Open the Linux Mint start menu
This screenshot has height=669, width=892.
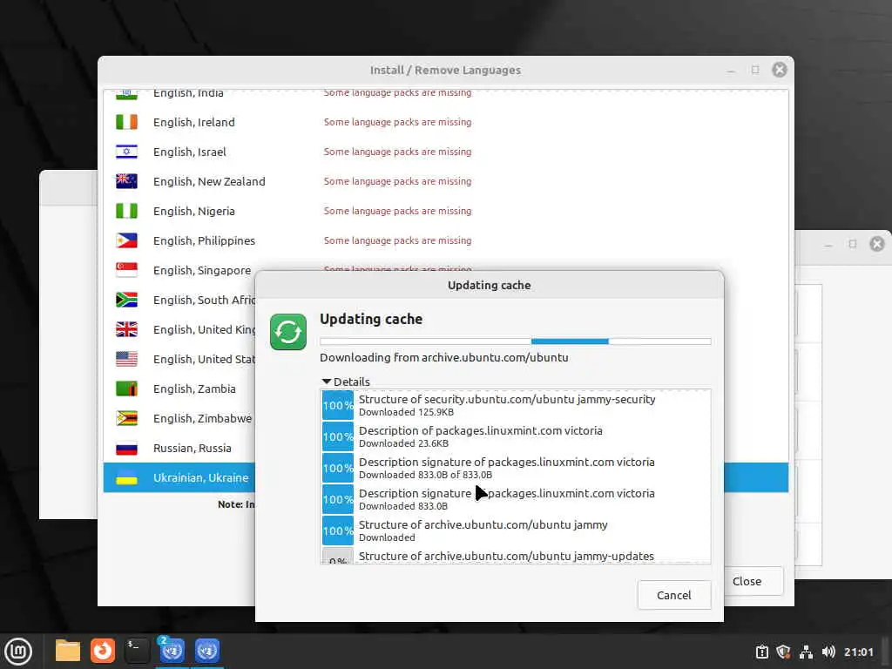pos(18,651)
